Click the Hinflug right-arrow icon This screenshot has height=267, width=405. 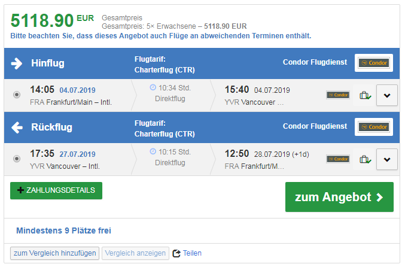pyautogui.click(x=17, y=63)
